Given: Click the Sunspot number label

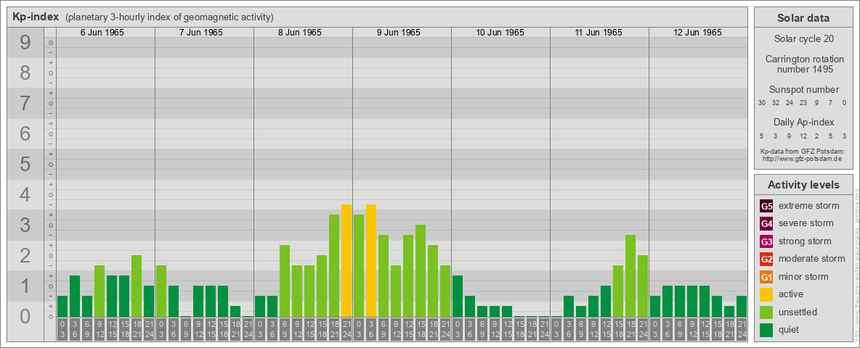Looking at the screenshot, I should pyautogui.click(x=803, y=90).
